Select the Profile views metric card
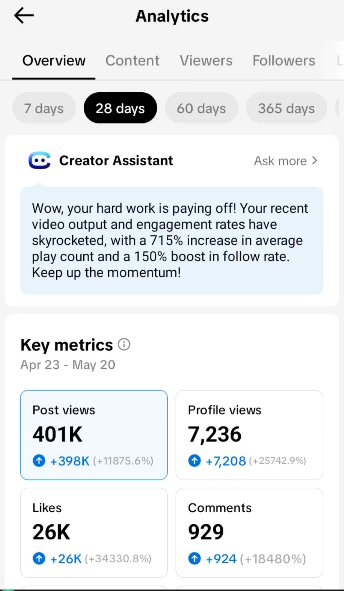 pyautogui.click(x=249, y=435)
